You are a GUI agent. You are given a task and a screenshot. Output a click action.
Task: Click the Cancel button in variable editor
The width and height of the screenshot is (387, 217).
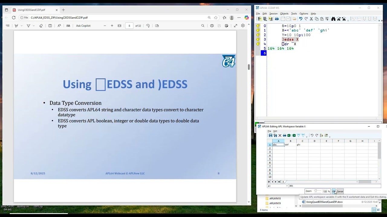coord(340,191)
